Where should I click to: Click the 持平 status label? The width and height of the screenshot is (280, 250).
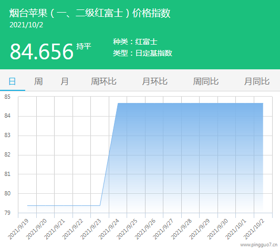pyautogui.click(x=84, y=46)
